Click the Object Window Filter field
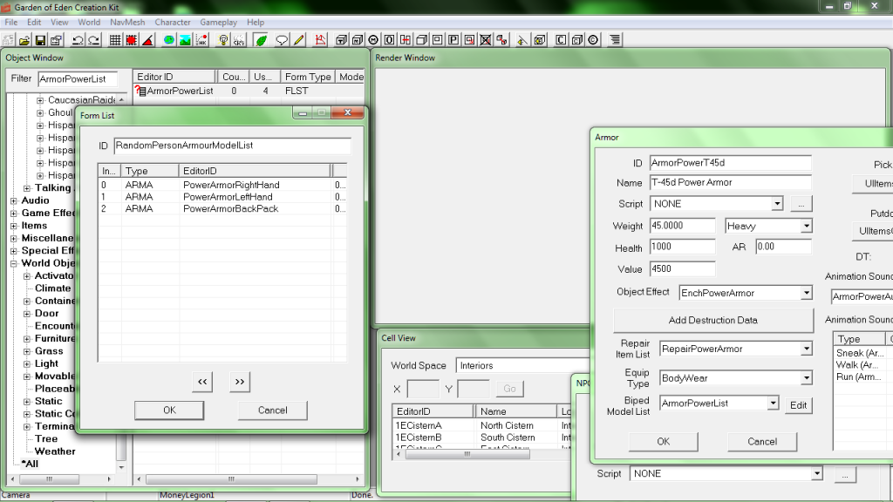The width and height of the screenshot is (893, 502). tap(78, 79)
